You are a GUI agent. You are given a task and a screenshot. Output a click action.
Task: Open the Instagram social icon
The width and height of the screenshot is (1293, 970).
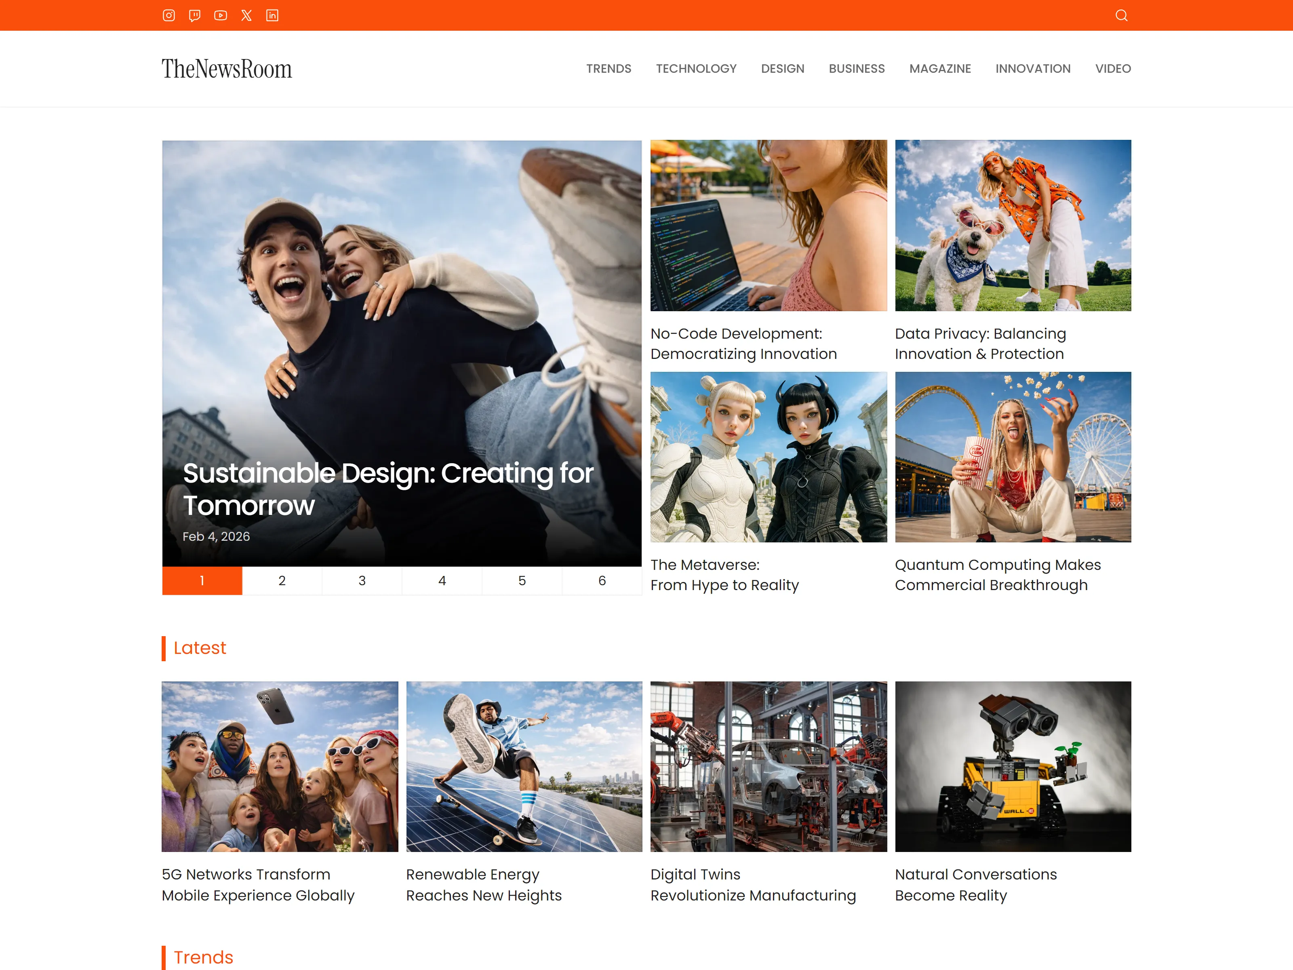tap(169, 15)
